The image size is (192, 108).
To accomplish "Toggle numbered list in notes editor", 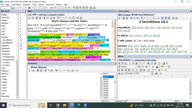I will coord(133,70).
